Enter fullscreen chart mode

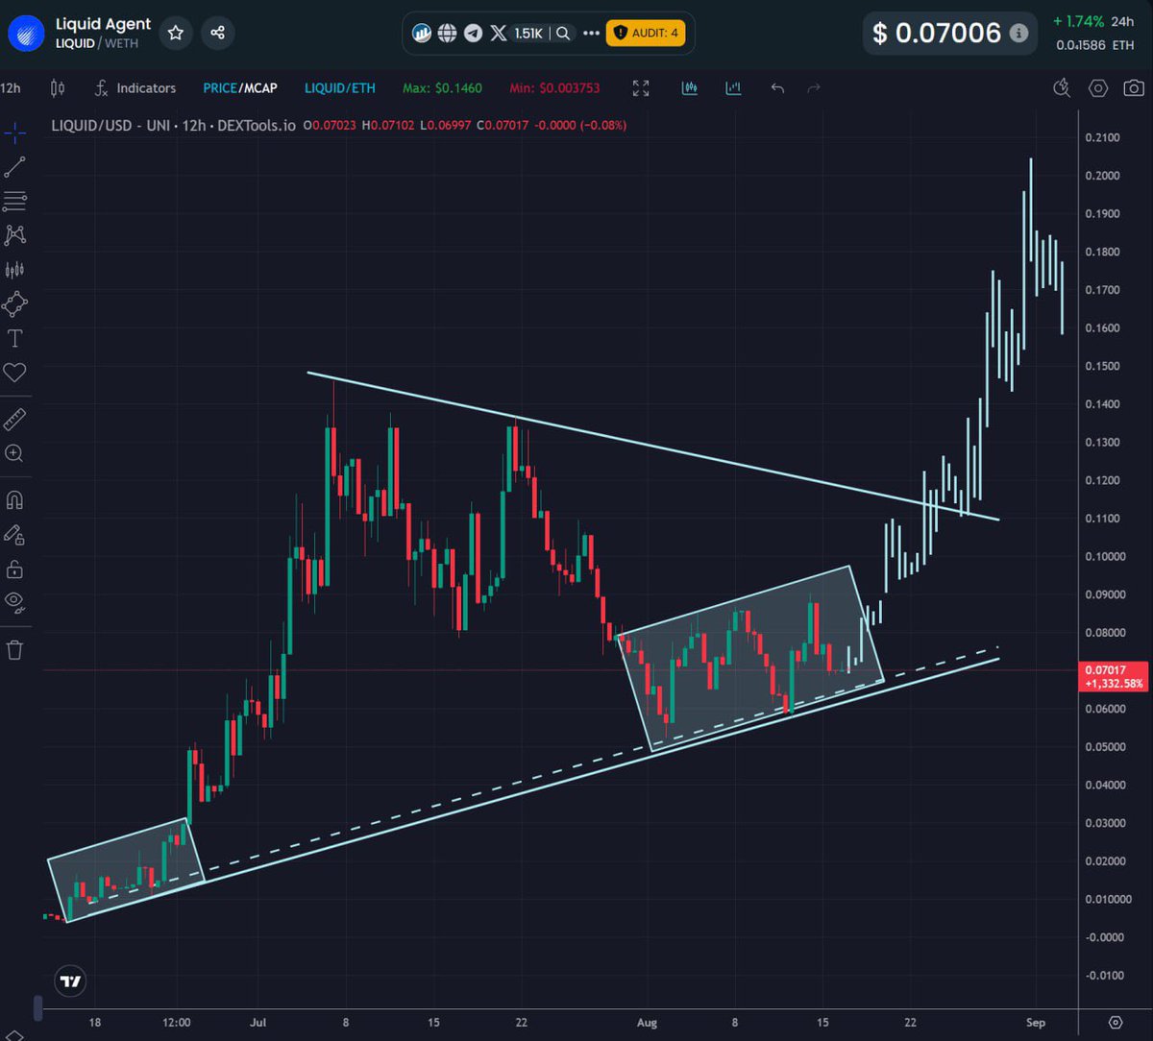click(x=641, y=88)
